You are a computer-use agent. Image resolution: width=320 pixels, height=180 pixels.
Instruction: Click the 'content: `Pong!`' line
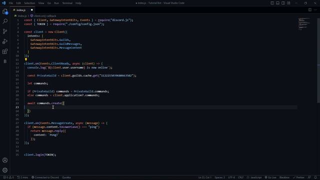click(x=46, y=135)
